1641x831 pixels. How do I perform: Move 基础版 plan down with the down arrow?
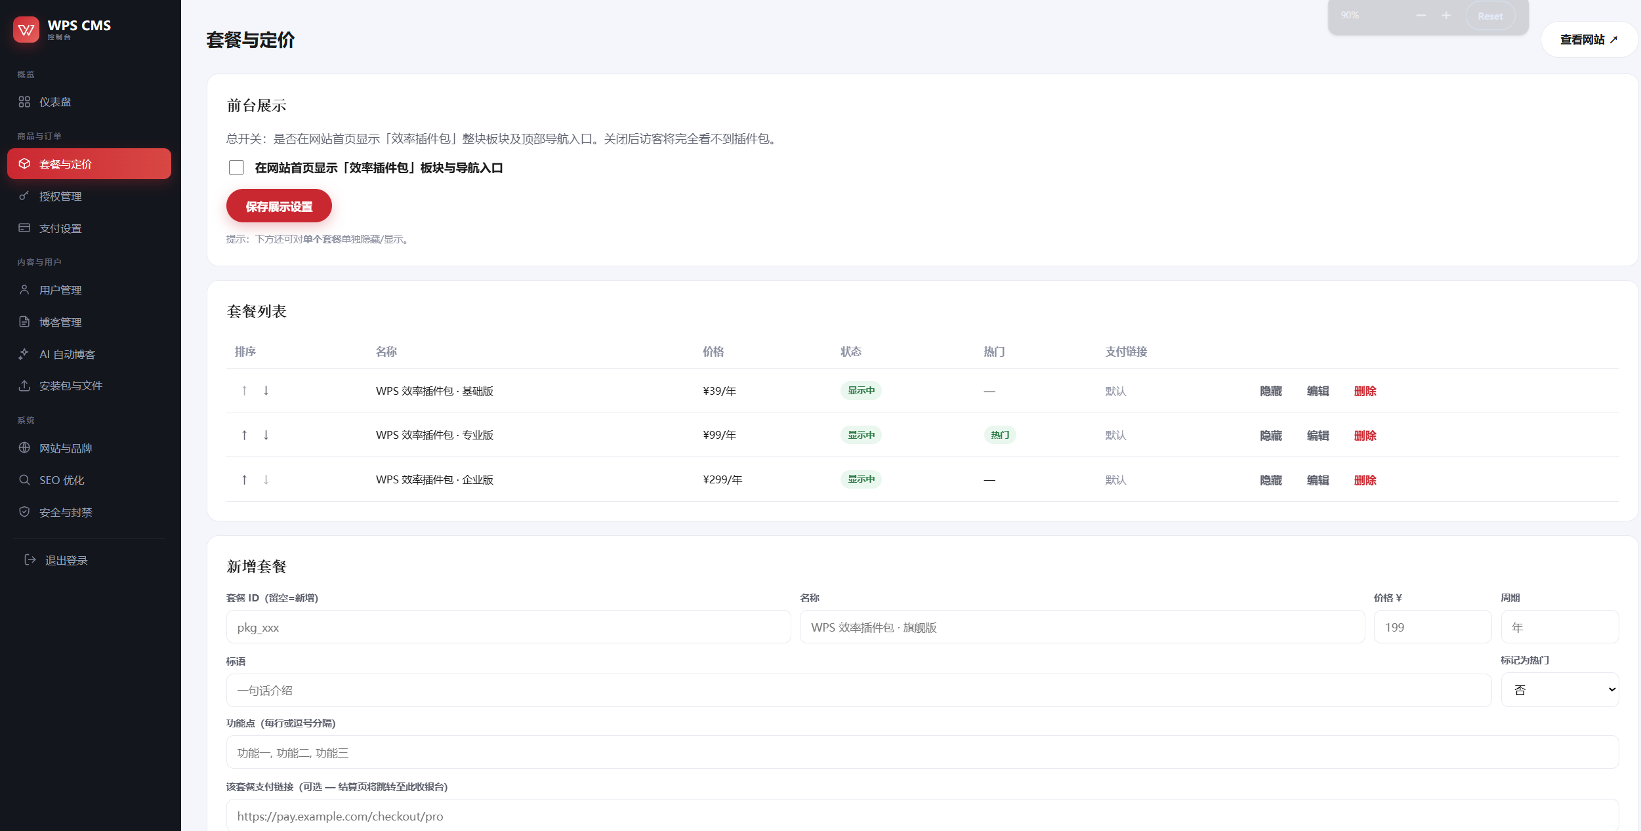[x=266, y=390]
